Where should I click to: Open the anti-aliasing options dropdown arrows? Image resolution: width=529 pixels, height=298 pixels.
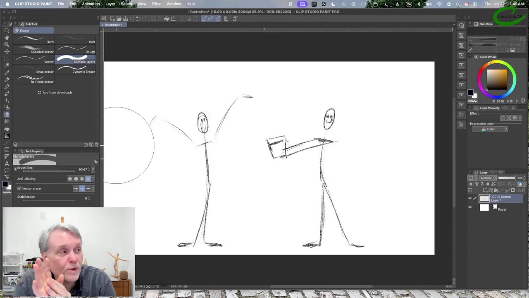[x=93, y=179]
